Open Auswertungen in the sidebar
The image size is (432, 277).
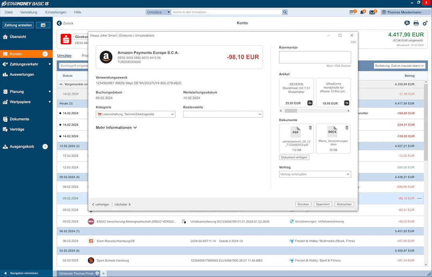[x=22, y=75]
